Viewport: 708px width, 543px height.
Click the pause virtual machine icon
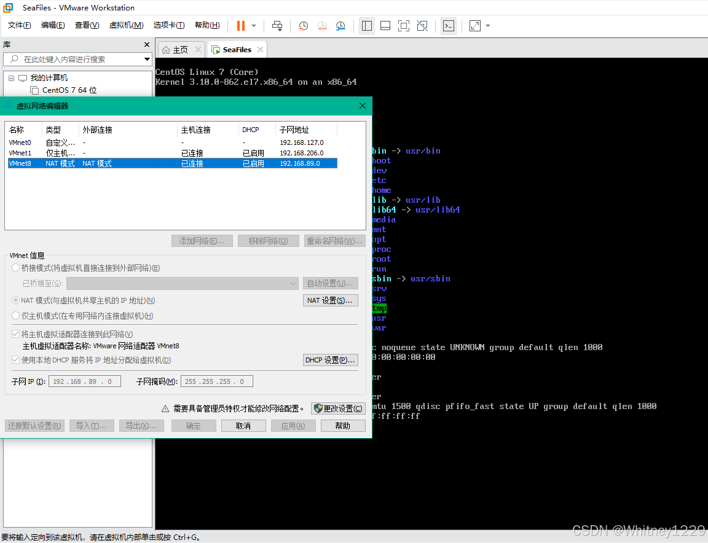click(241, 26)
